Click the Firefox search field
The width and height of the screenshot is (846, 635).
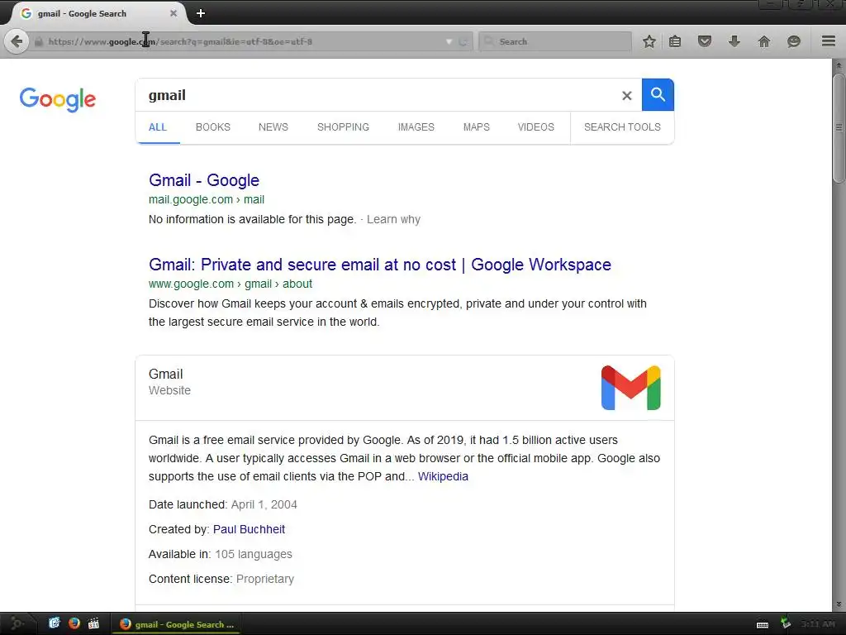tap(555, 41)
